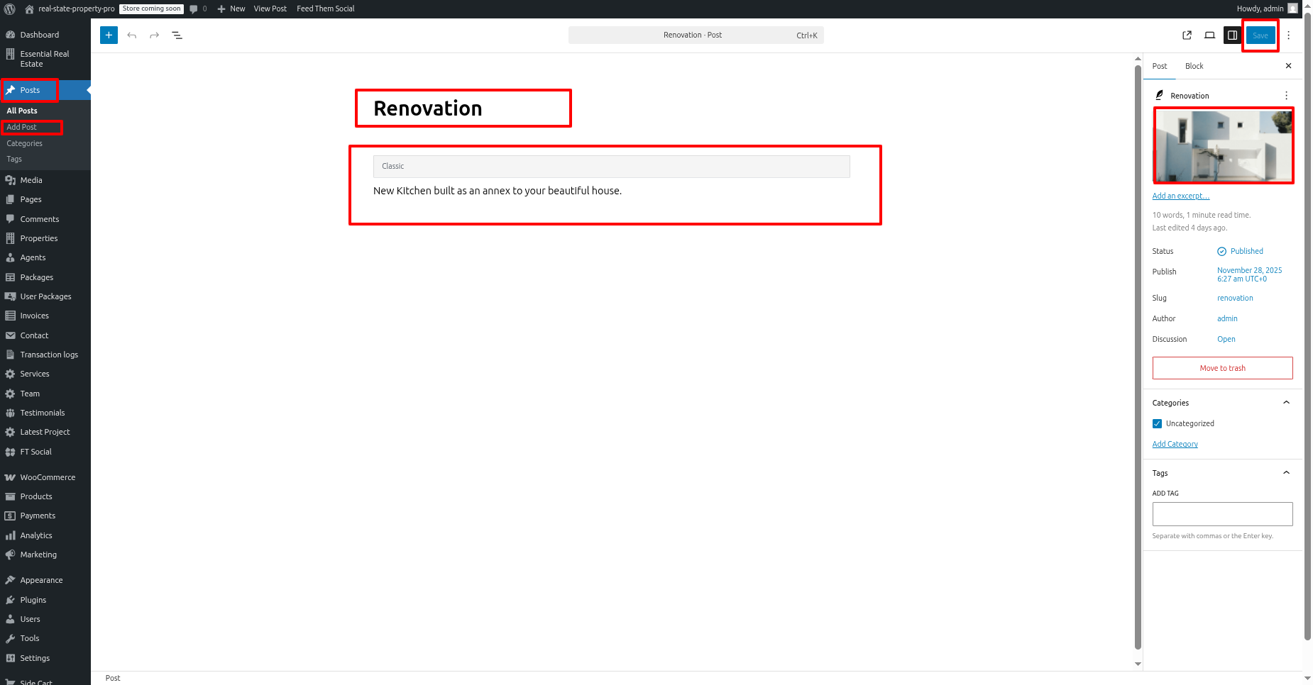
Task: Click the featured image thumbnail
Action: [x=1223, y=145]
